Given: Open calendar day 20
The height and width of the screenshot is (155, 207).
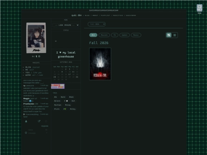Looking at the screenshot, I should click(x=54, y=77).
